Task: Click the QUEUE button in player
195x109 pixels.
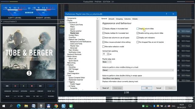Action: [32, 91]
